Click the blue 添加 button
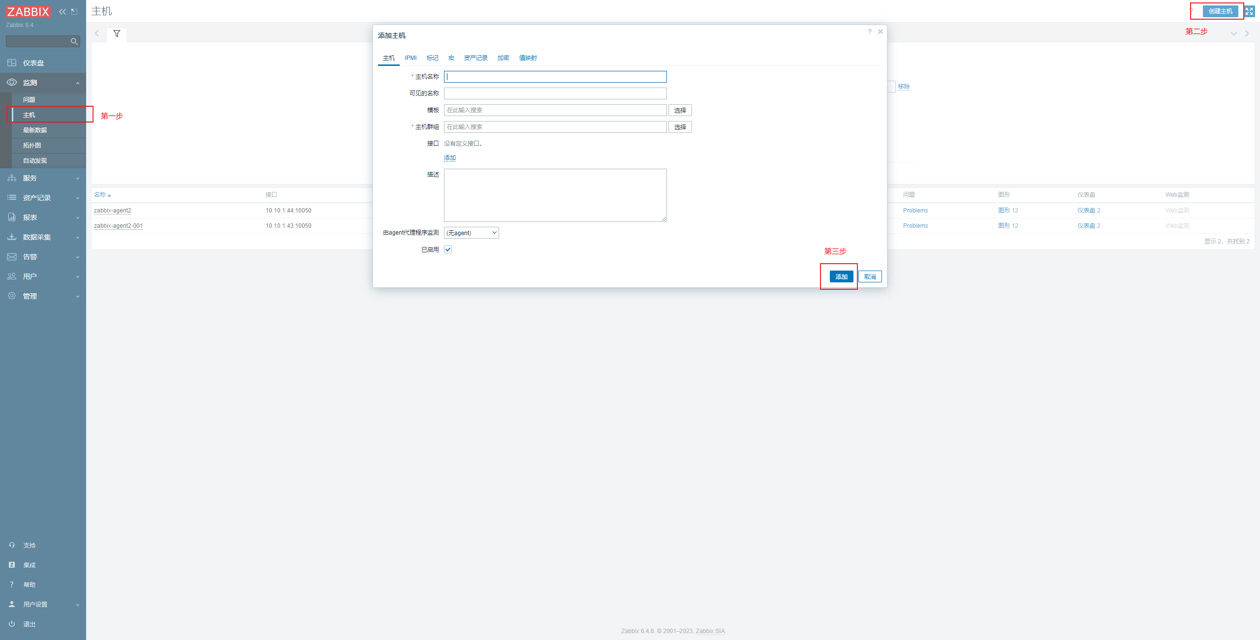Screen dimensions: 1260x640 click(x=841, y=277)
